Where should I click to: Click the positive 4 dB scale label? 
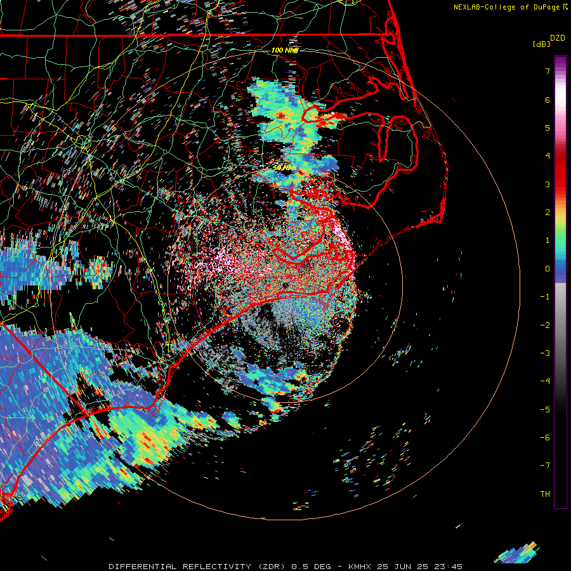click(548, 156)
